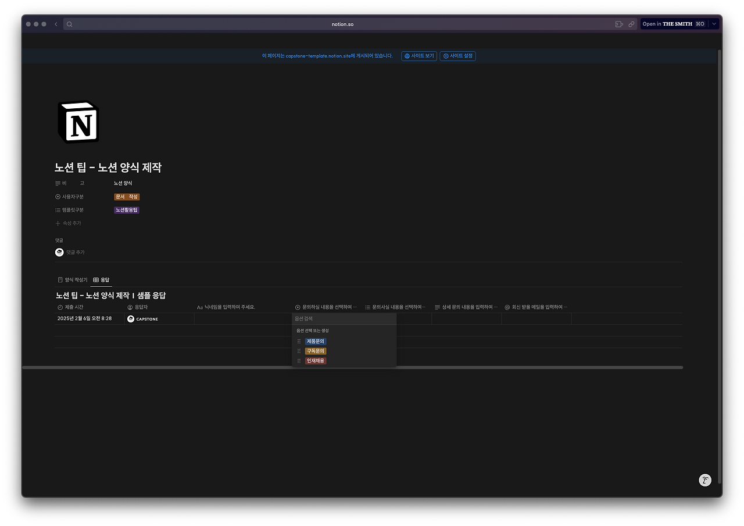This screenshot has height=526, width=744.
Task: Click the link icon in the browser toolbar
Action: 631,24
